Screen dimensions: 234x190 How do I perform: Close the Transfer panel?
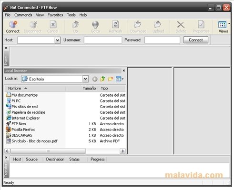[x=6, y=157]
